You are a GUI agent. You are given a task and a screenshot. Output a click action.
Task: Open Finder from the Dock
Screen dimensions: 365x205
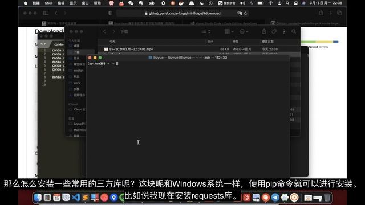(x=38, y=198)
